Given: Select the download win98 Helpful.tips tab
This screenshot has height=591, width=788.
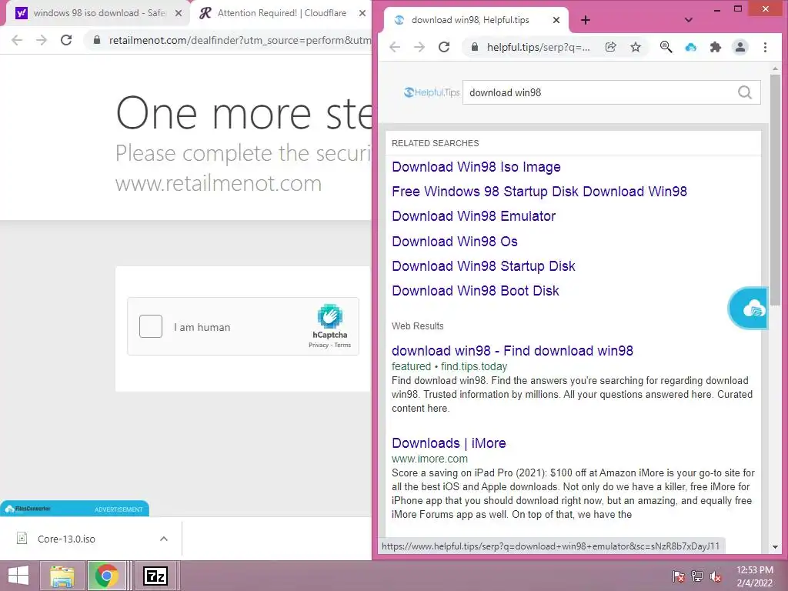Looking at the screenshot, I should point(470,20).
